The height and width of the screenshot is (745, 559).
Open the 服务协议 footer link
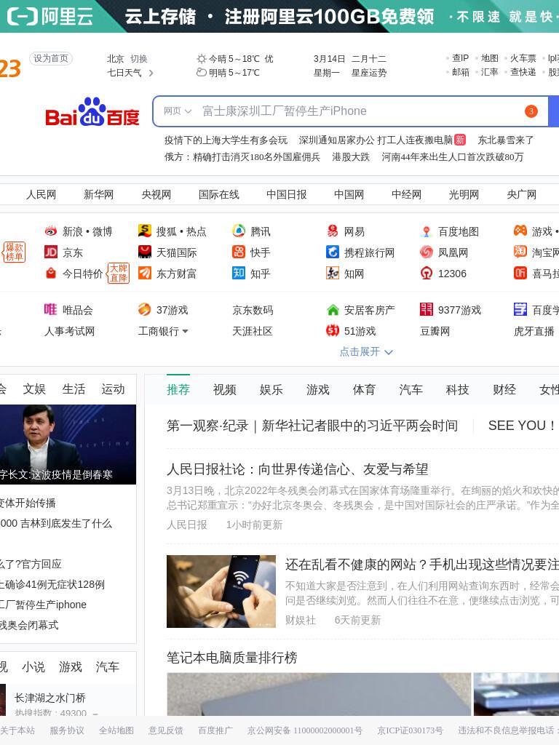[x=66, y=730]
